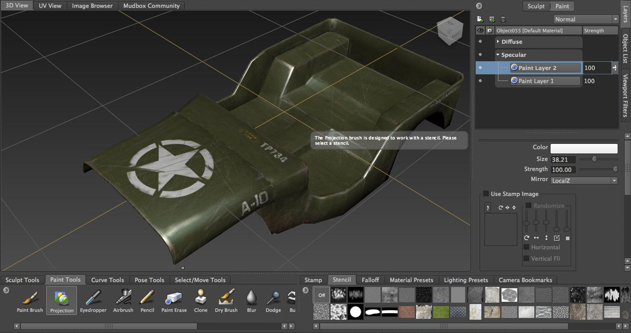Activate the Paint Erase tool

(x=174, y=300)
